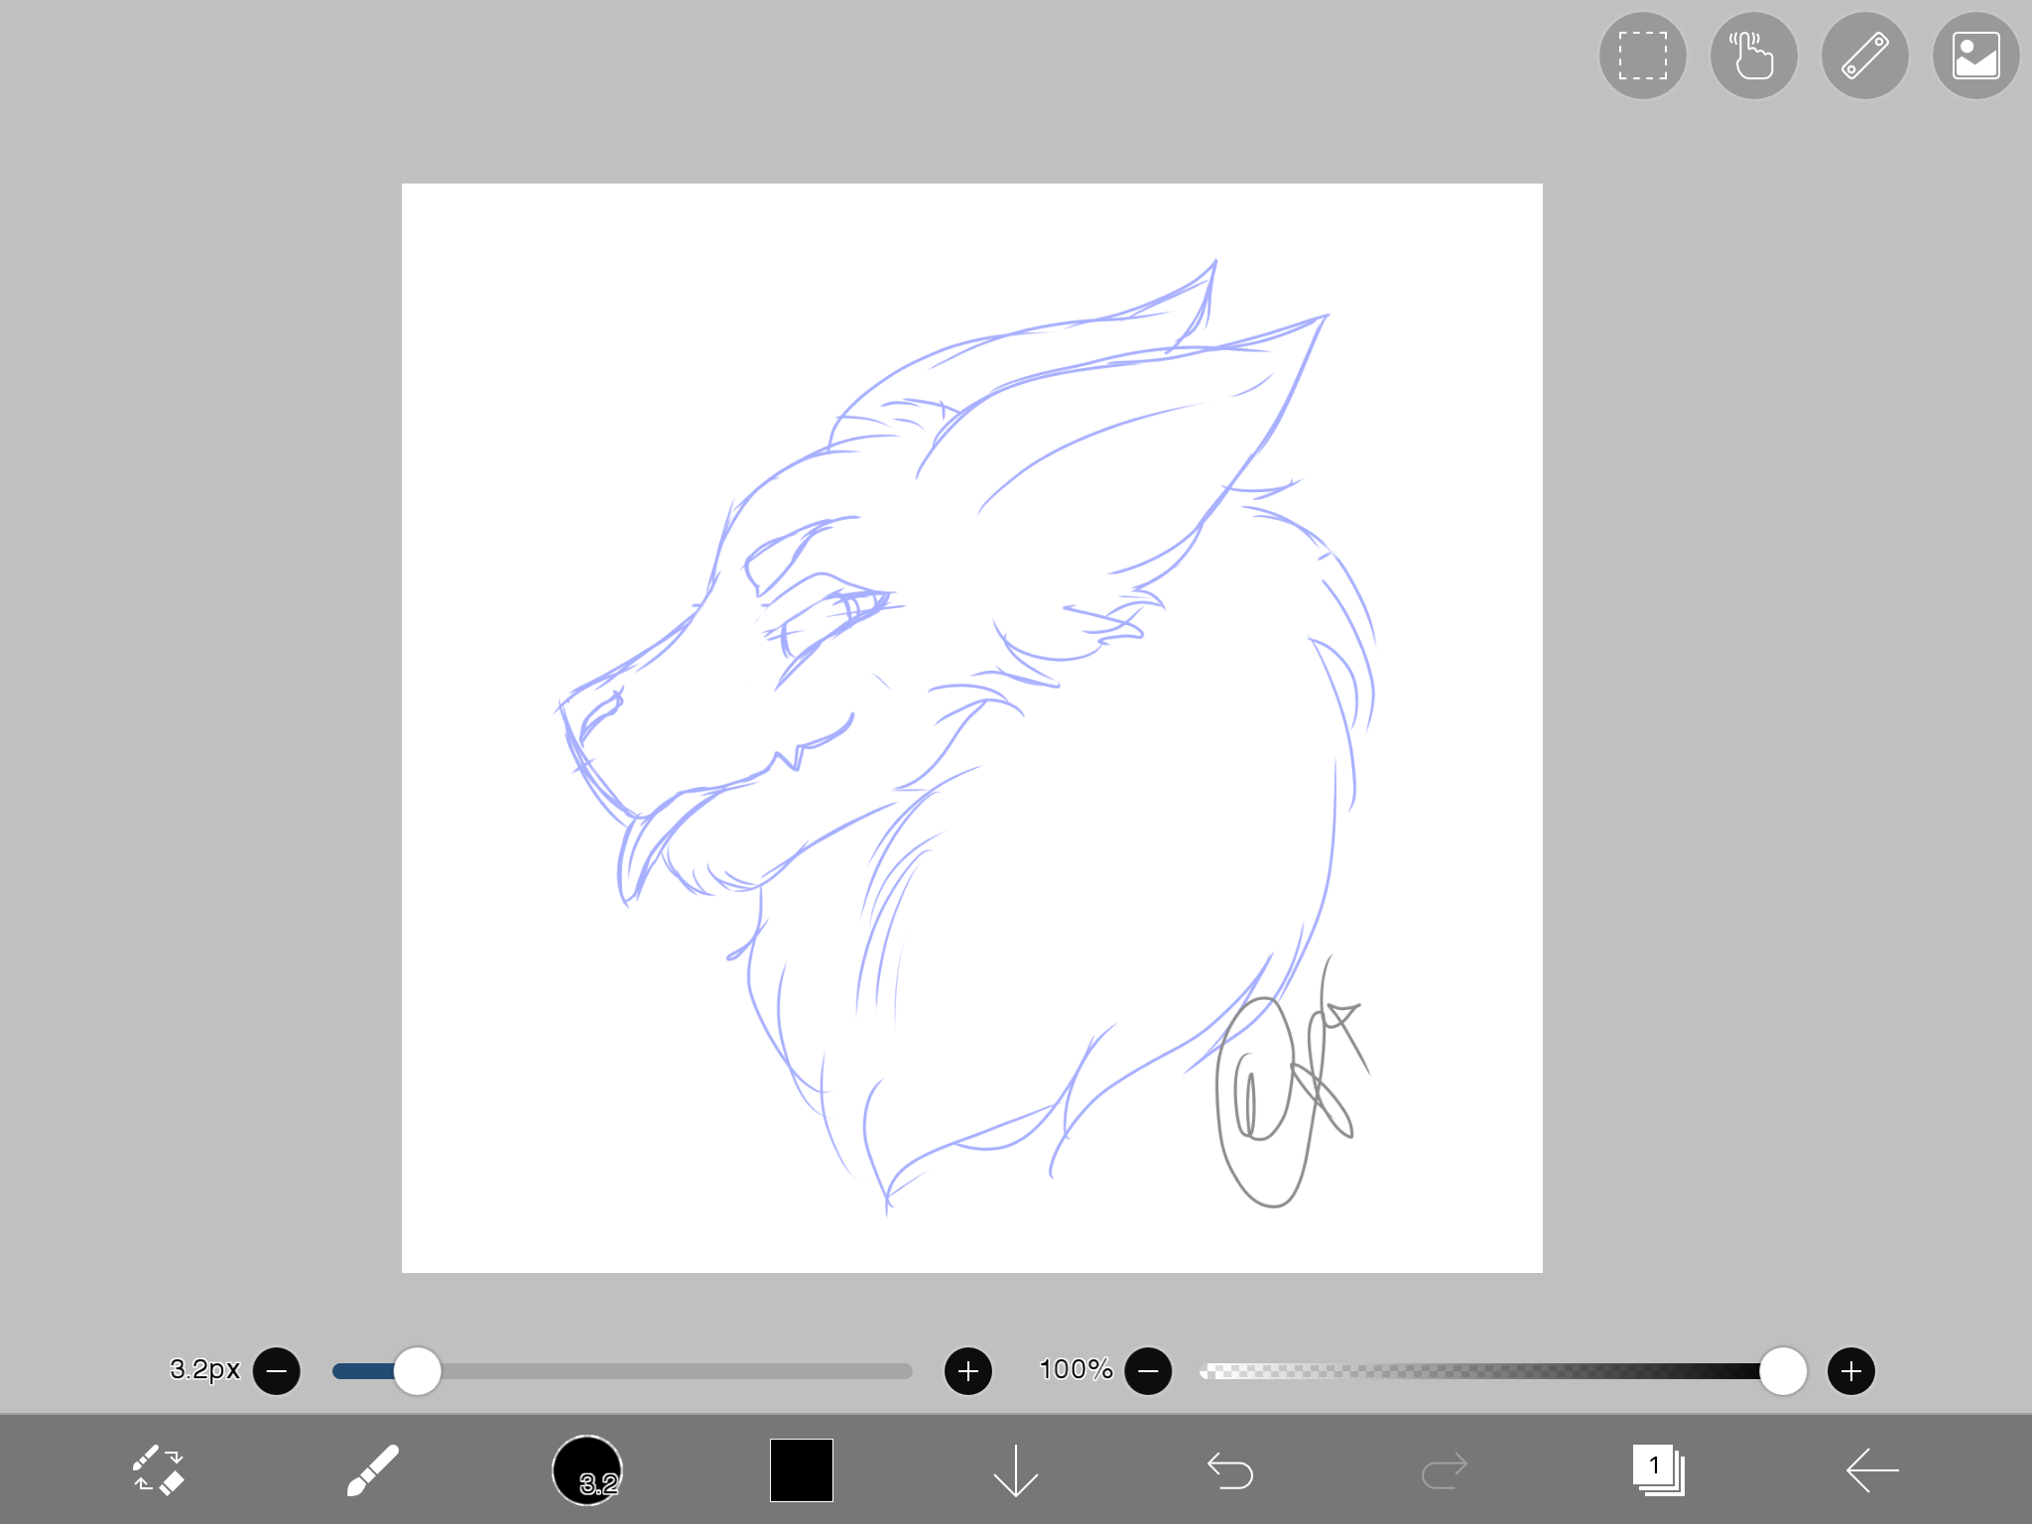This screenshot has width=2032, height=1524.
Task: Open the ruler tool menu
Action: 1864,56
